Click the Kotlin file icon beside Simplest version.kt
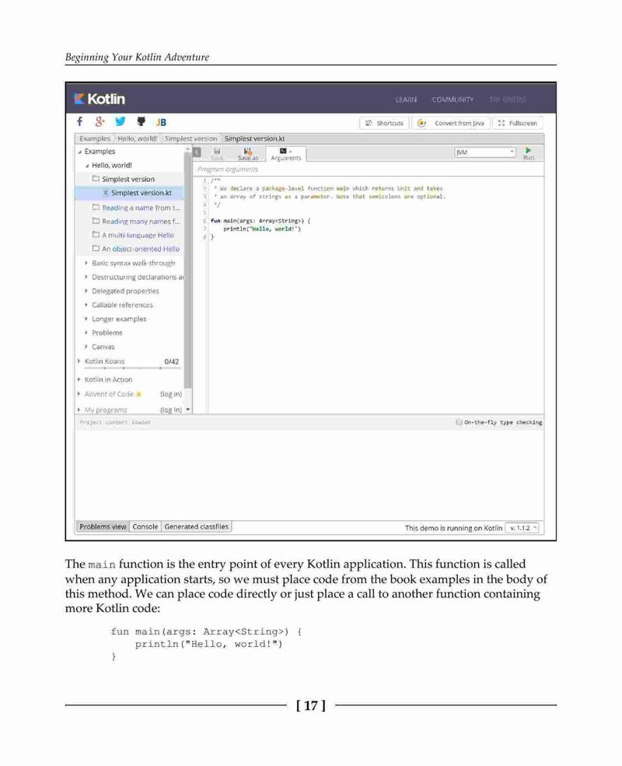 pos(106,193)
